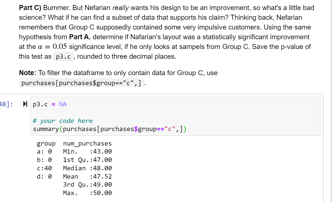Click the 'Max. :50.00' output line
Image resolution: width=332 pixels, height=202 pixels.
point(87,193)
